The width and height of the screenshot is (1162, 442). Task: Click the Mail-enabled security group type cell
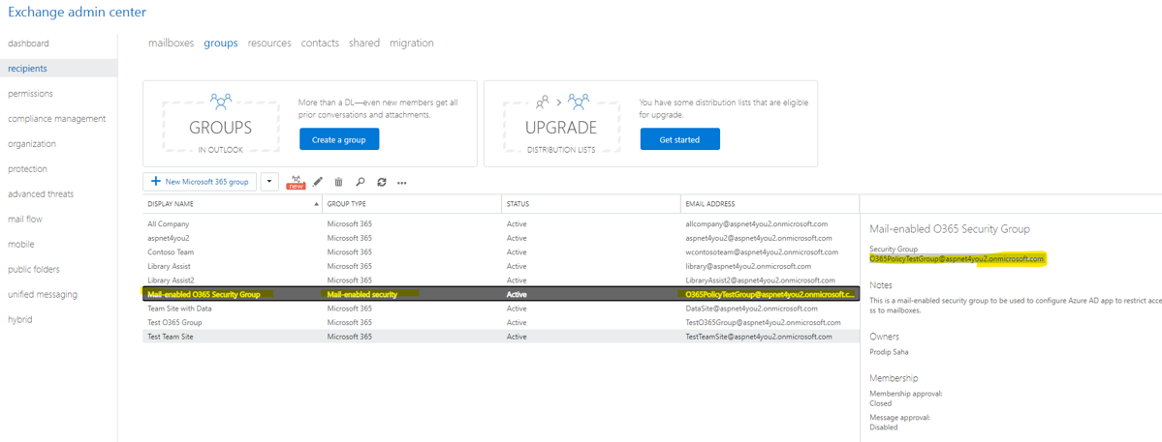362,294
